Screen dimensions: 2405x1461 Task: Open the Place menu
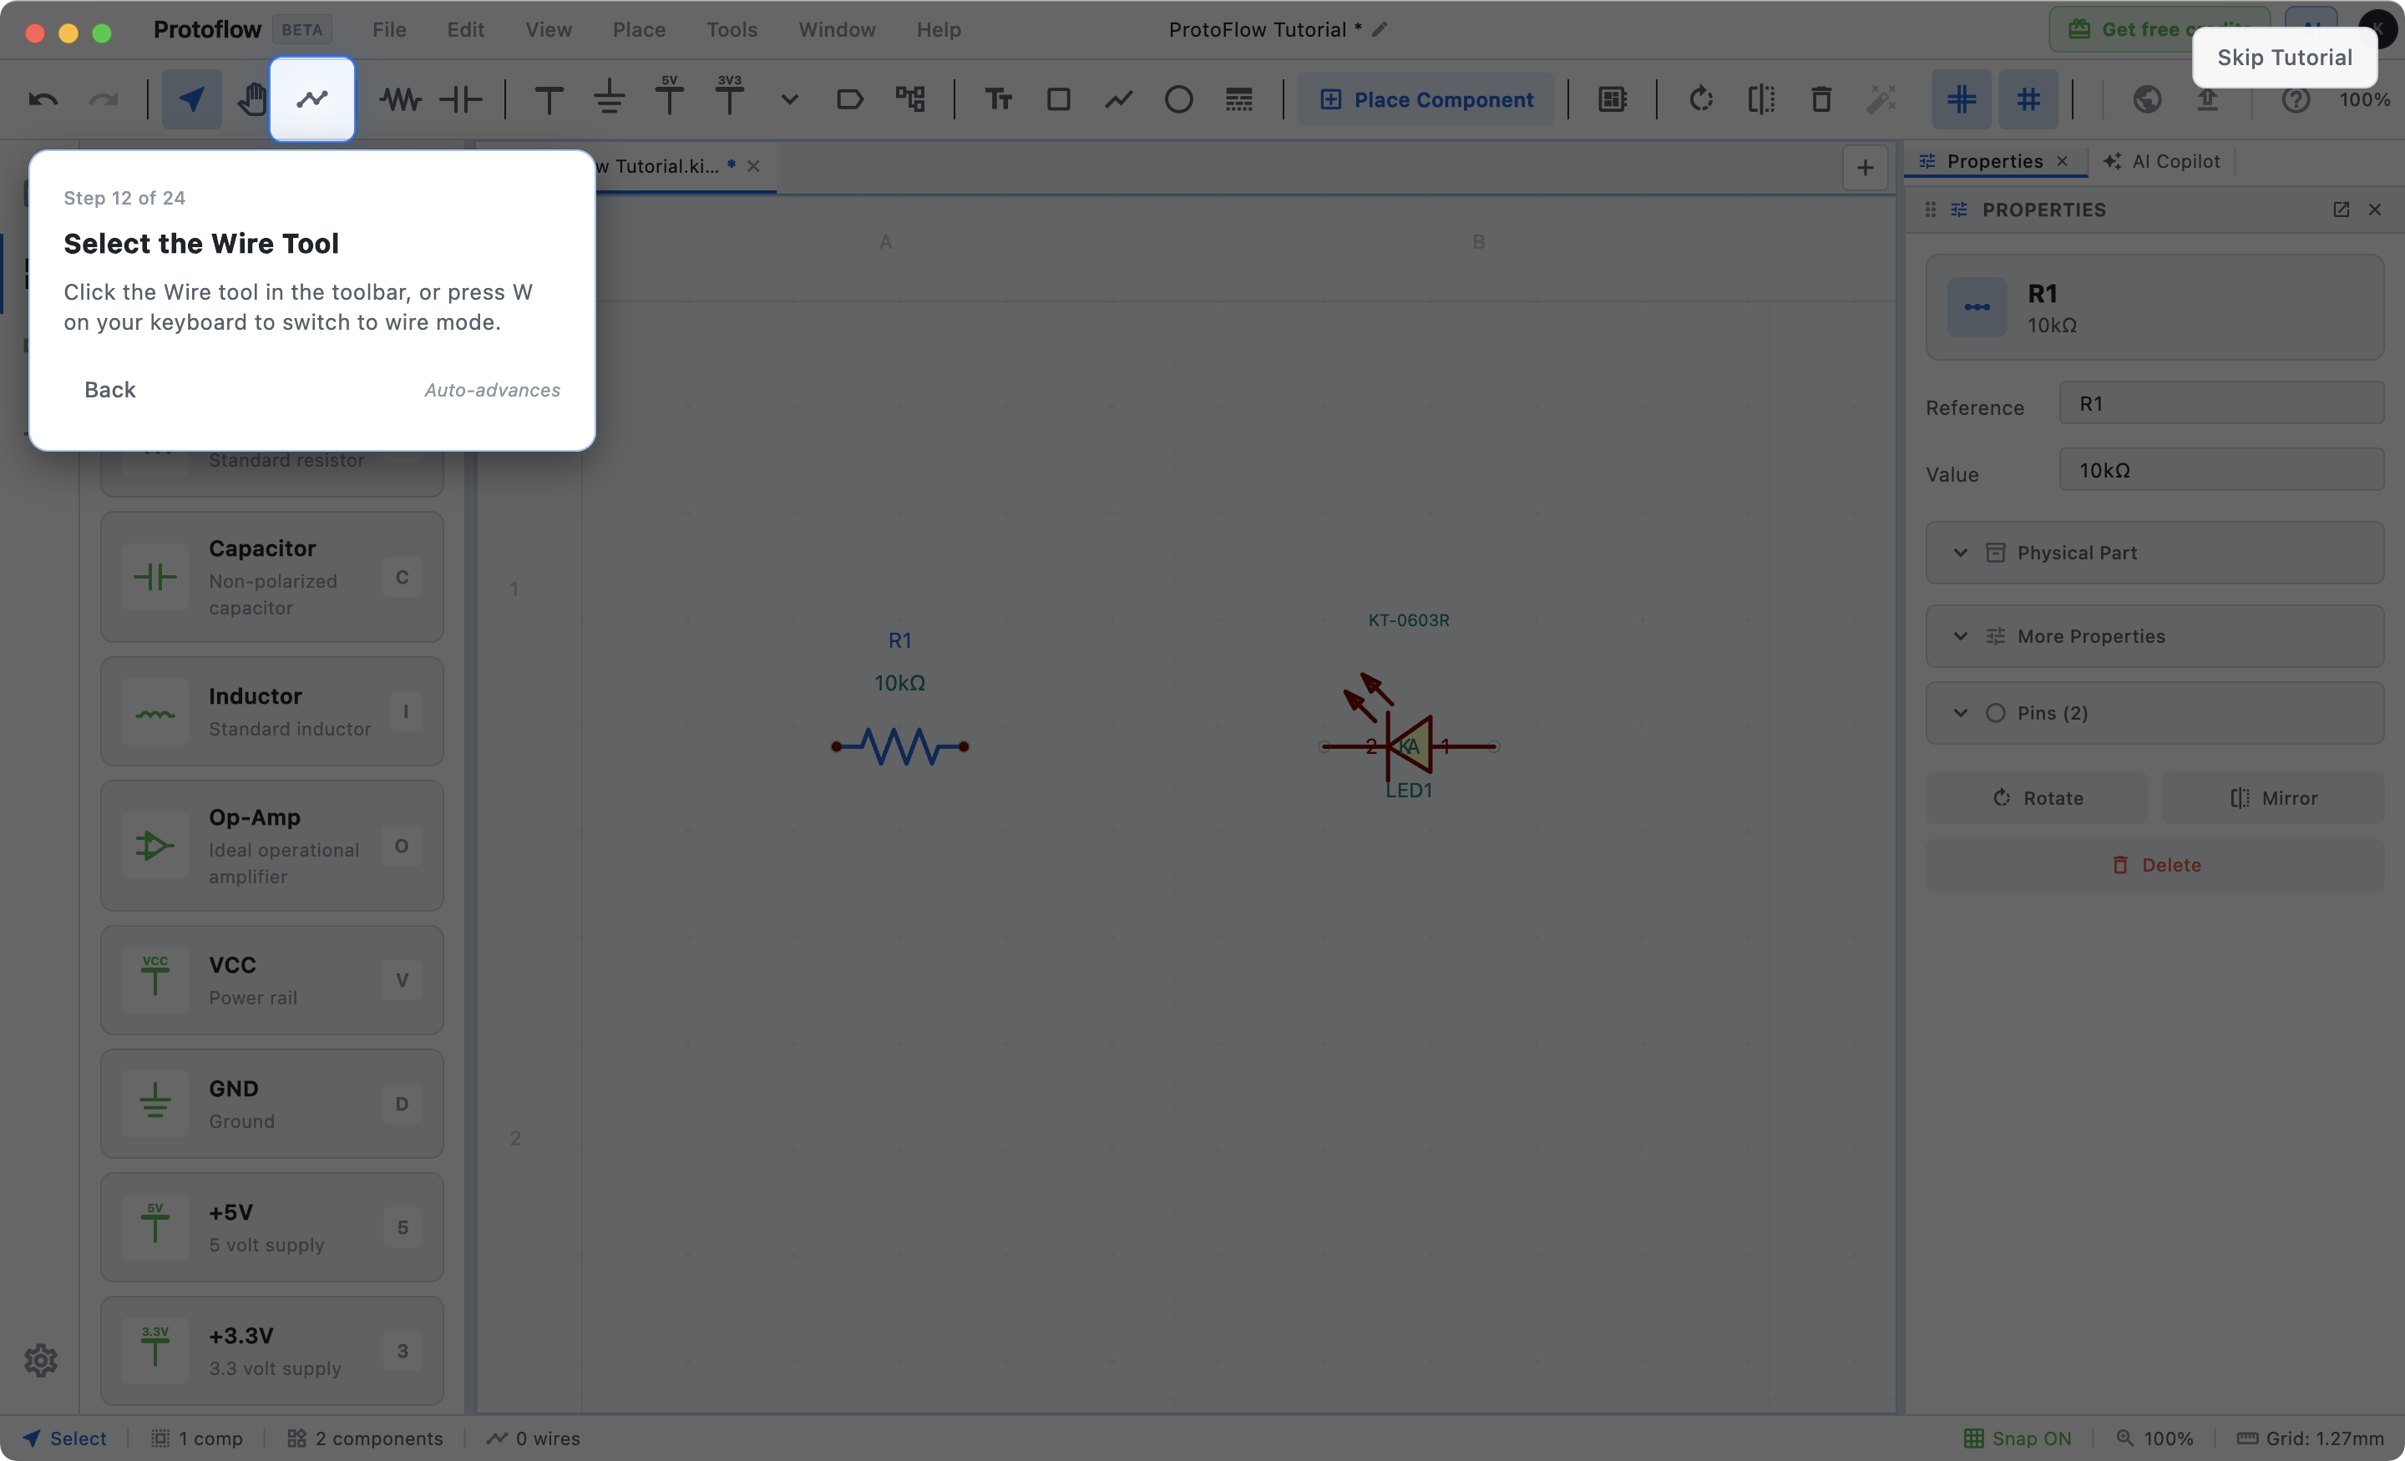click(638, 29)
